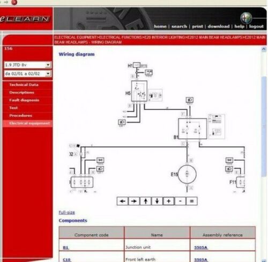Screen dimensions: 268x262
Task: Click the download link
Action: [x=219, y=26]
